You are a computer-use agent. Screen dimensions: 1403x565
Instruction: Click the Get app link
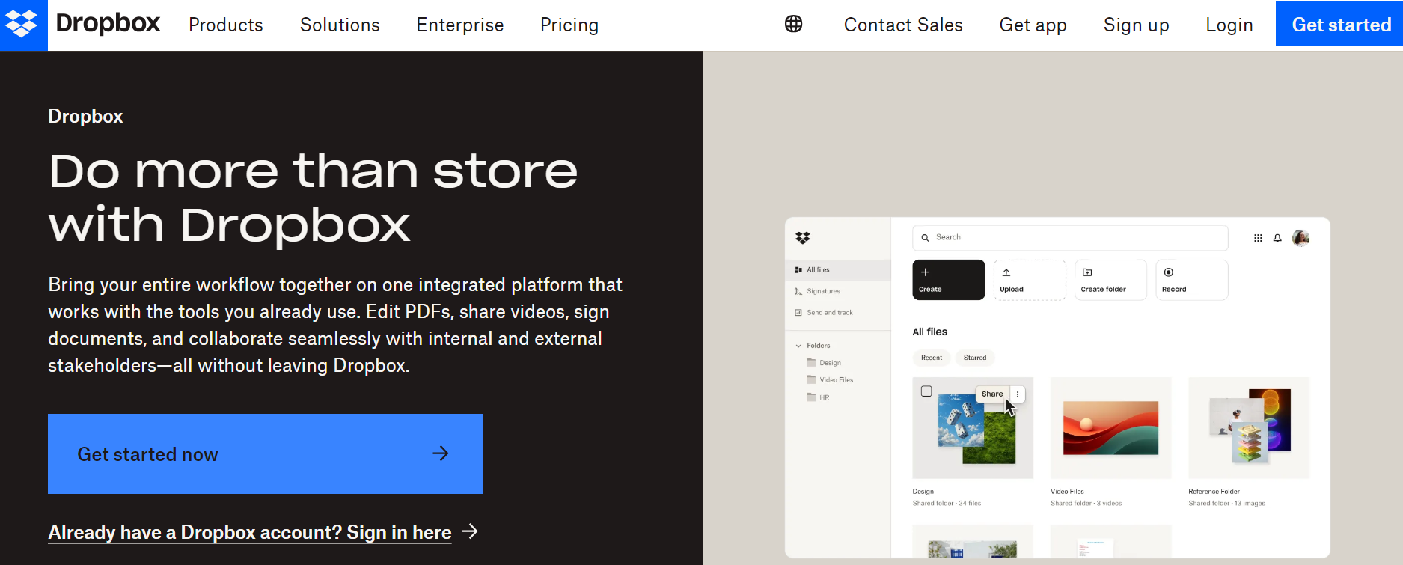pyautogui.click(x=1033, y=25)
